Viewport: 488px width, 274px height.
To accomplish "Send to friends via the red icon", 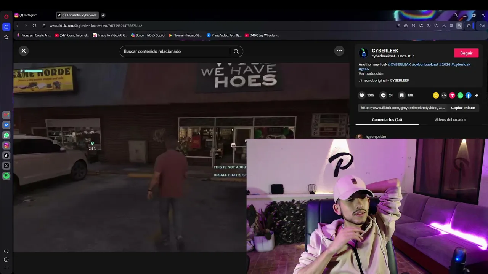I will [452, 96].
